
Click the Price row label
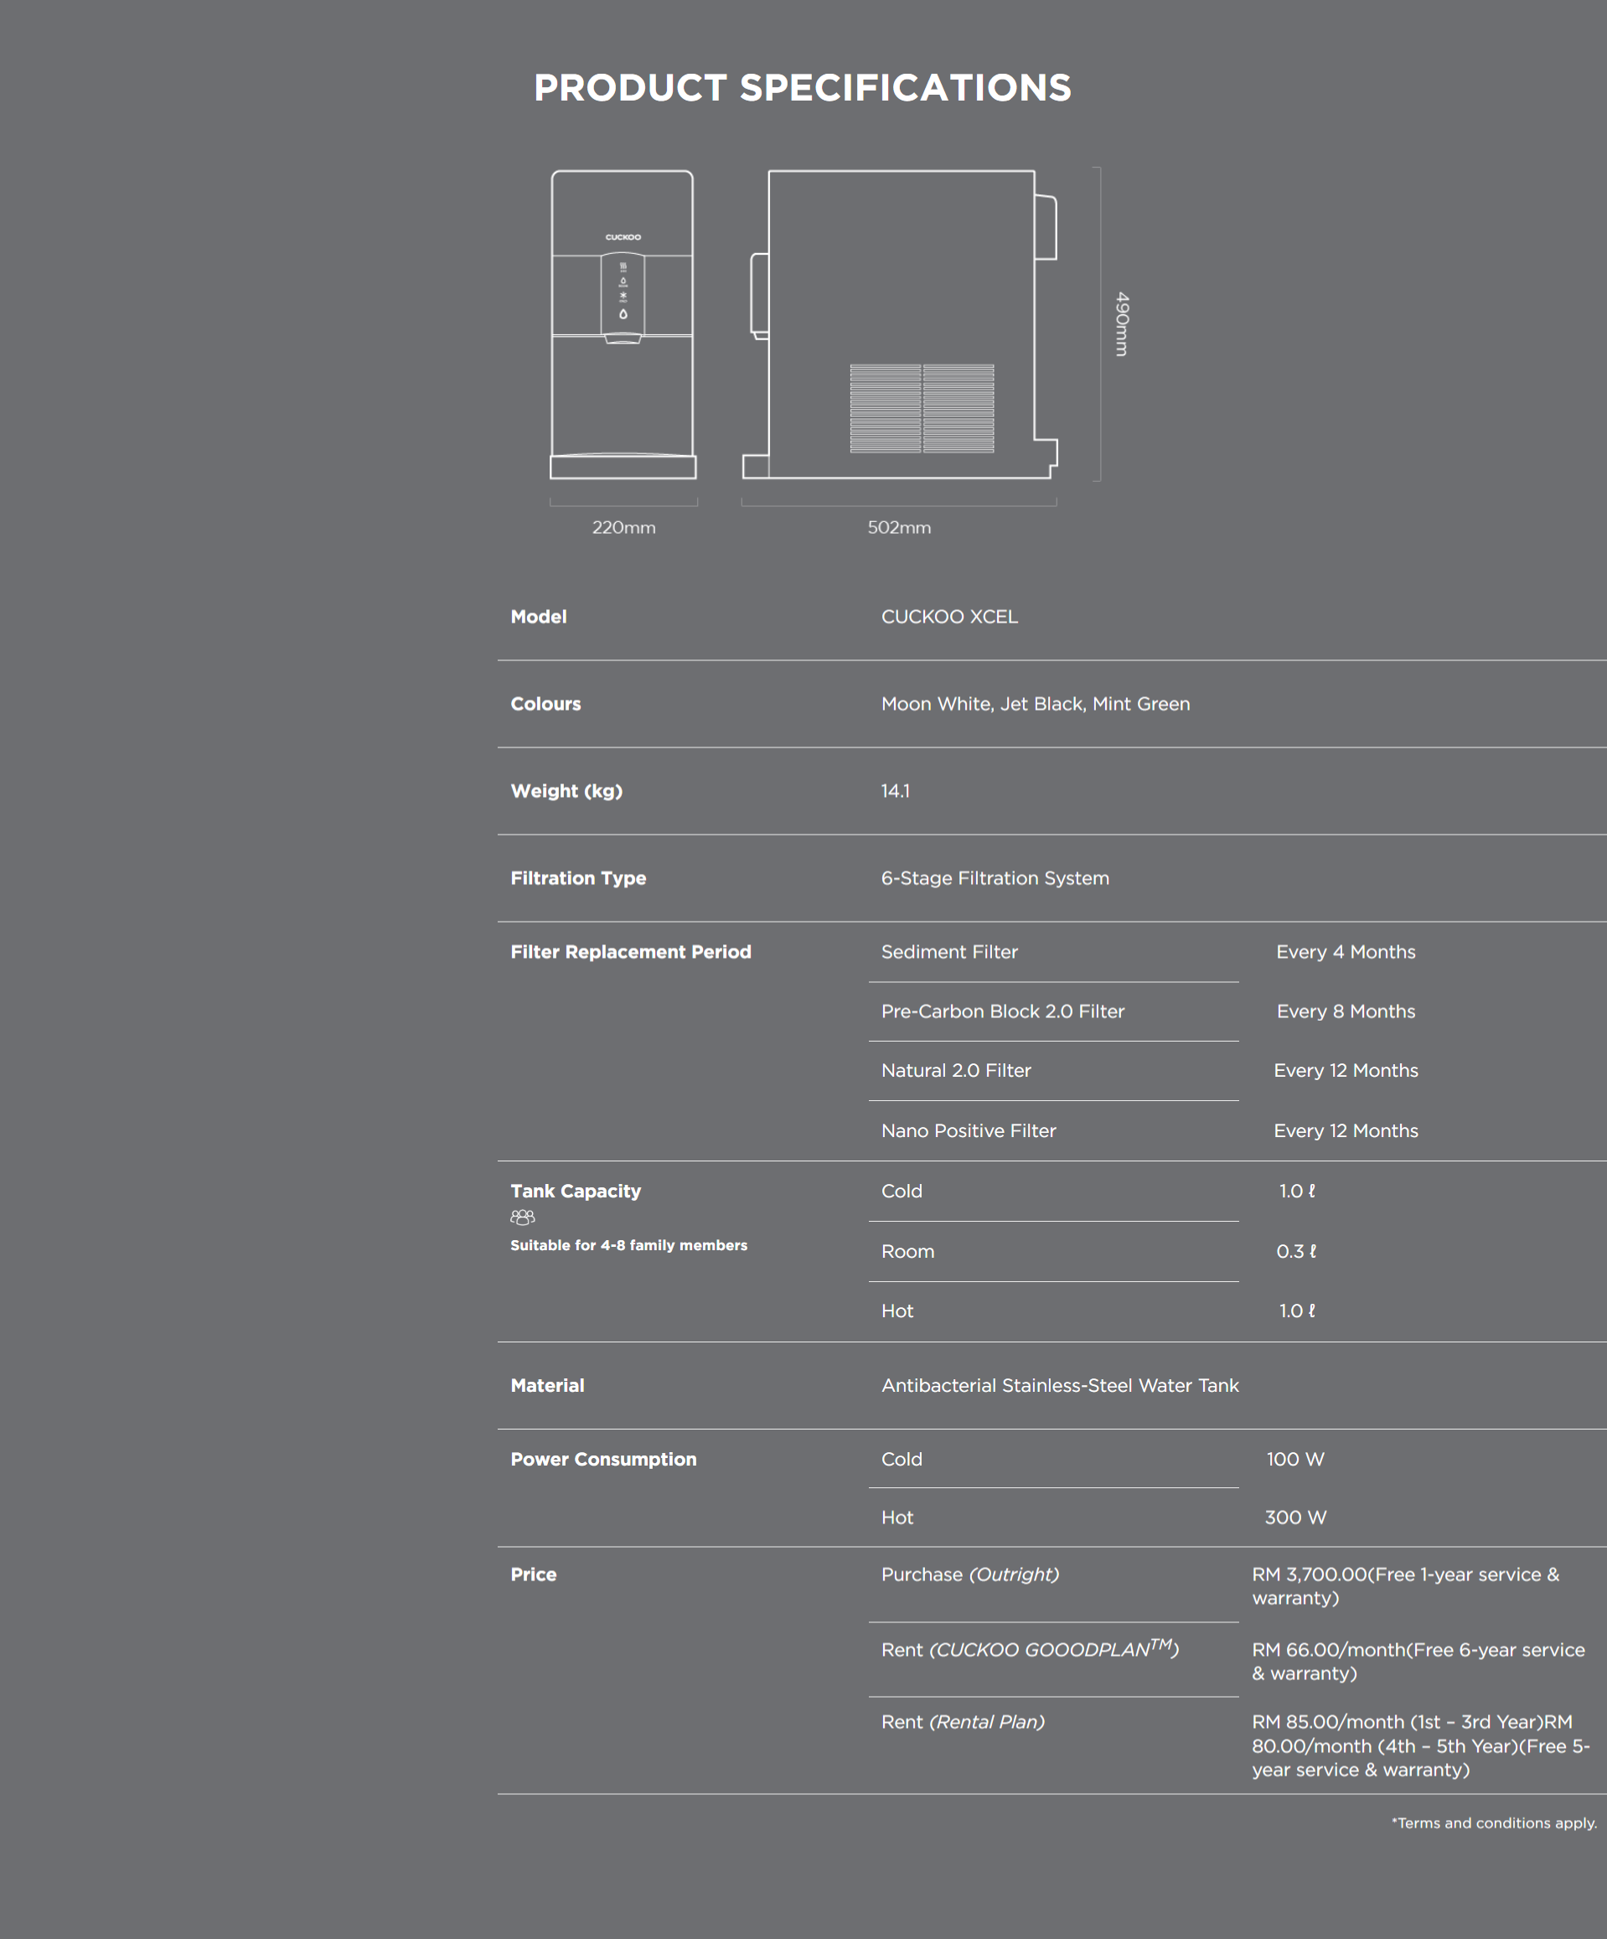[534, 1574]
